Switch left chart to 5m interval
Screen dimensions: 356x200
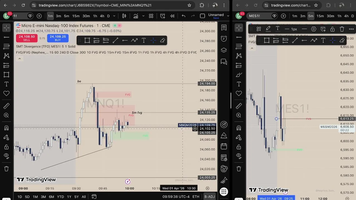click(66, 16)
